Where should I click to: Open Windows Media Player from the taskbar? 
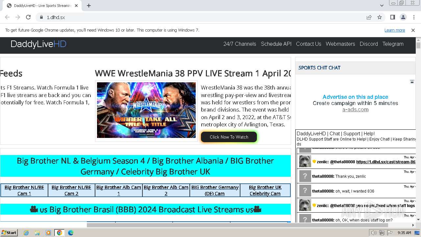pyautogui.click(x=48, y=233)
